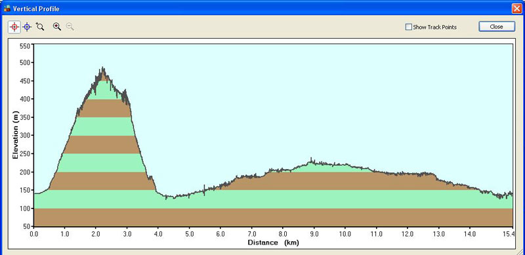Click the 50 elevation axis value
The image size is (525, 255).
click(x=26, y=227)
